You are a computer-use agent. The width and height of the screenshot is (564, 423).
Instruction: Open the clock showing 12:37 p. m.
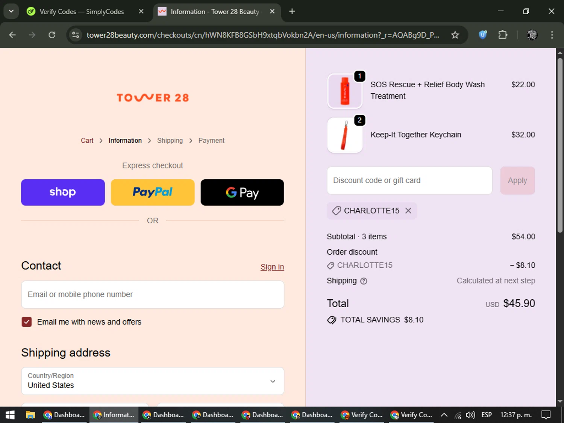[516, 415]
